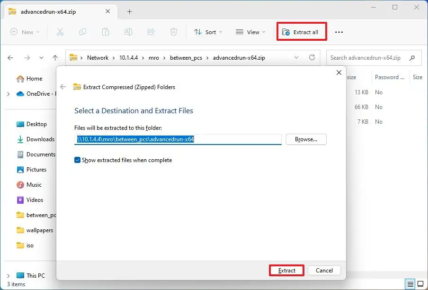This screenshot has height=290, width=428.
Task: Click the Extract button in the dialog
Action: [x=286, y=270]
